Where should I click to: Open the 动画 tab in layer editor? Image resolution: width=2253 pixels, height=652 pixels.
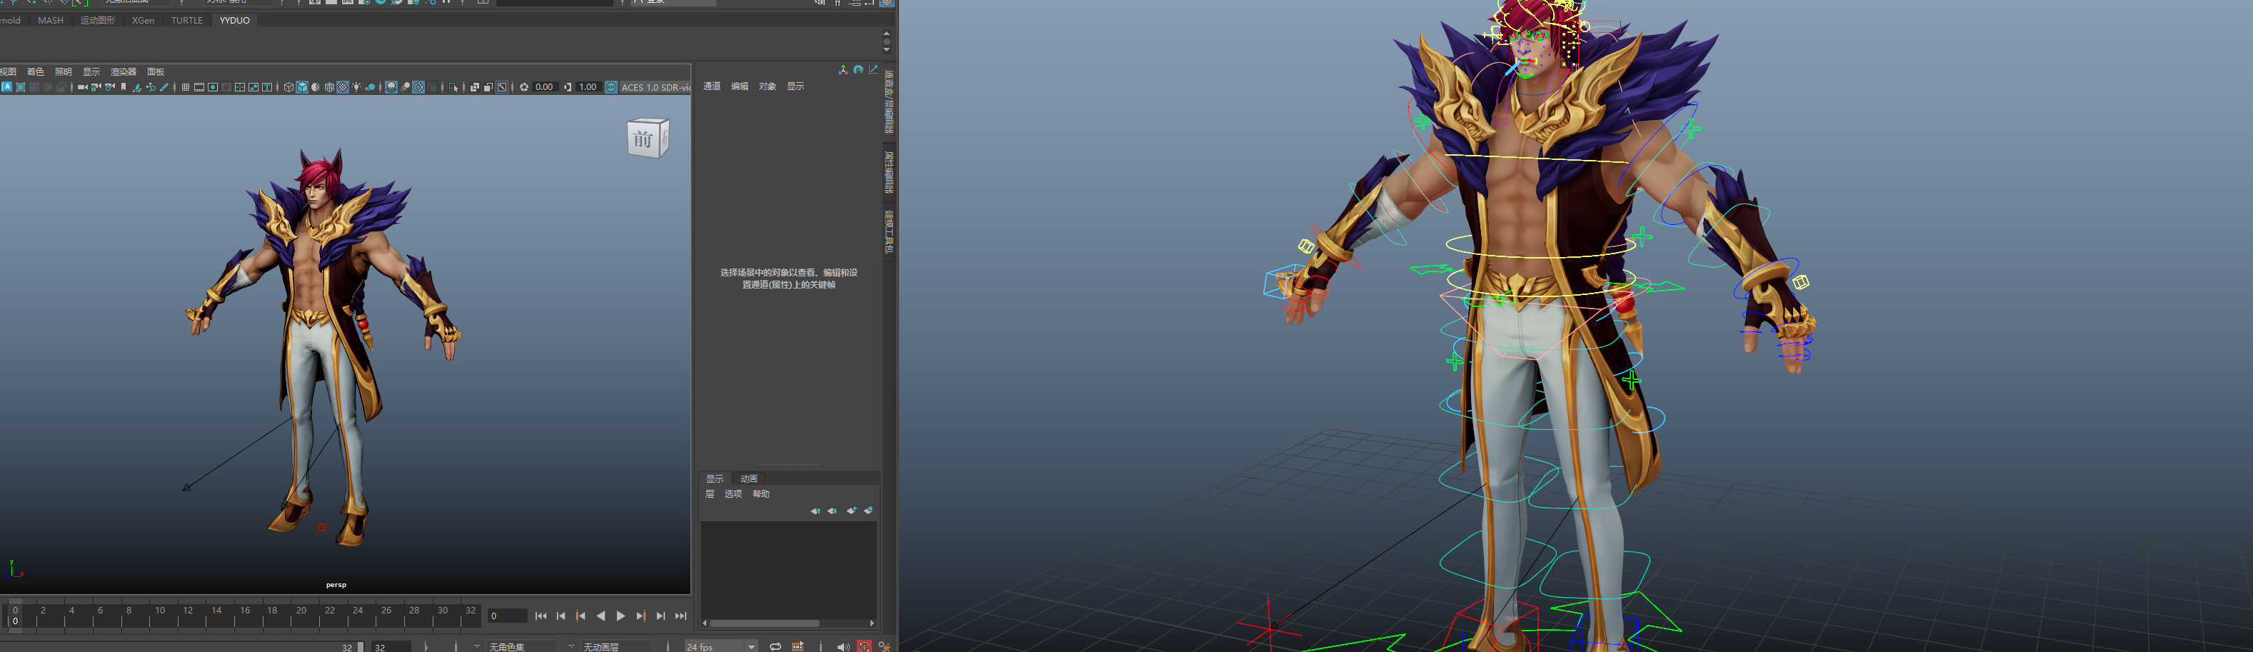tap(748, 478)
